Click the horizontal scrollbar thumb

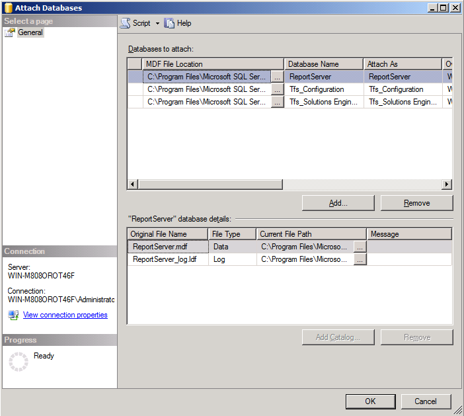point(210,184)
